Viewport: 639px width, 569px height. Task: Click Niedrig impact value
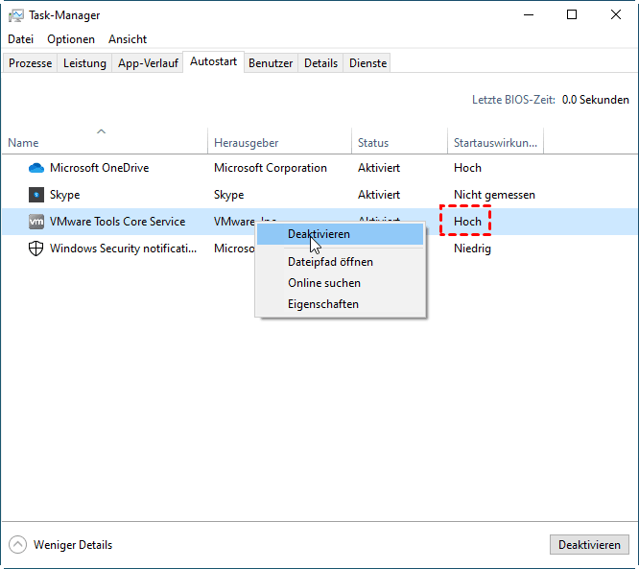(472, 249)
